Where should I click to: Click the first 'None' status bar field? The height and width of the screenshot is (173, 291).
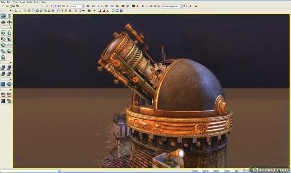click(x=196, y=171)
